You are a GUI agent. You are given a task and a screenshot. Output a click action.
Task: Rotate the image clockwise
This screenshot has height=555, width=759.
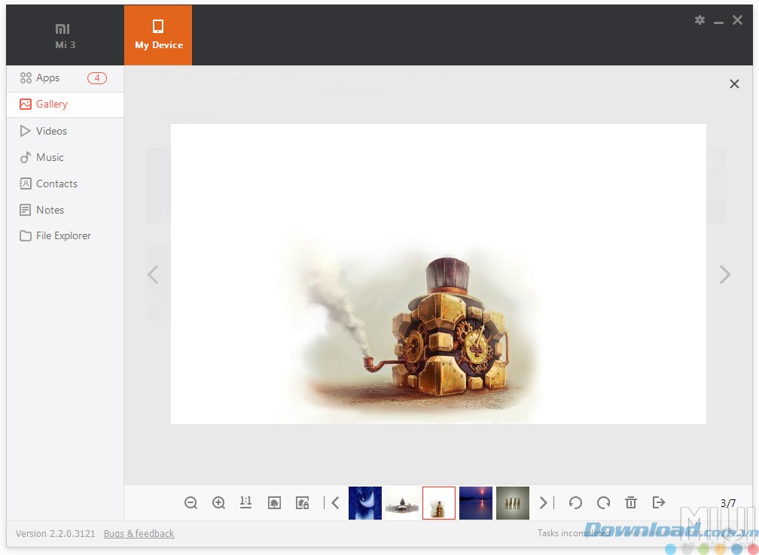603,503
